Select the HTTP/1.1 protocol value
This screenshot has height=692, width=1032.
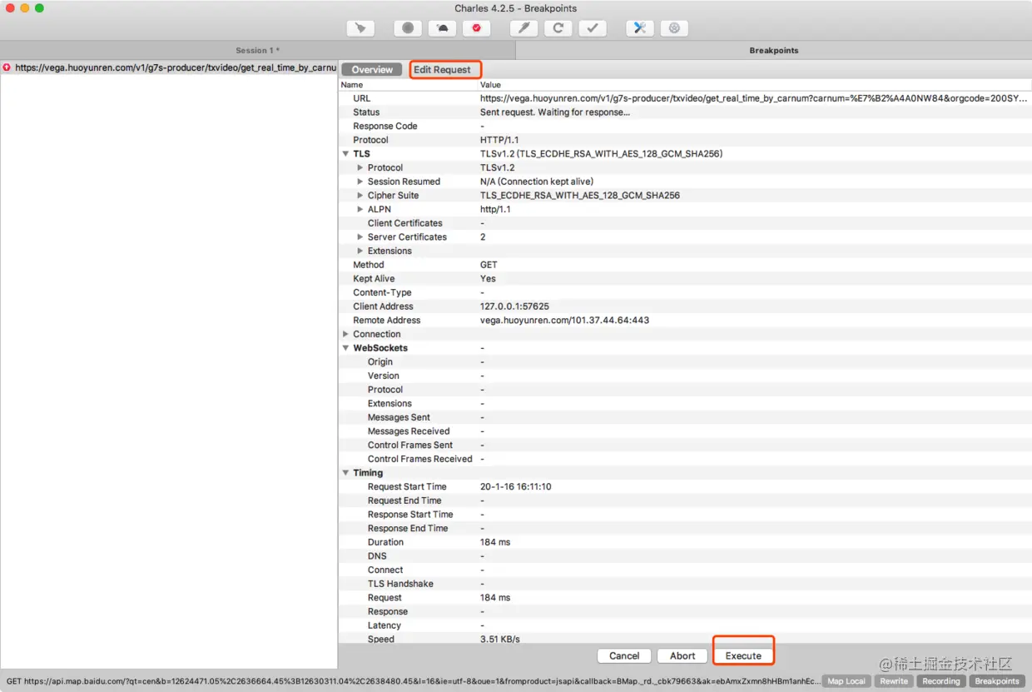499,140
